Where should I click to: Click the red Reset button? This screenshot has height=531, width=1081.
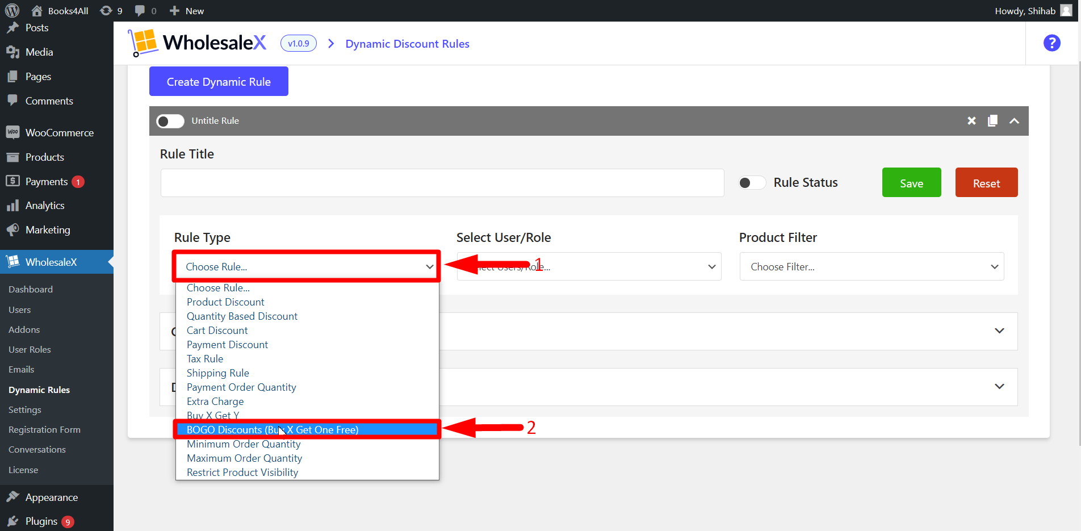pyautogui.click(x=986, y=182)
